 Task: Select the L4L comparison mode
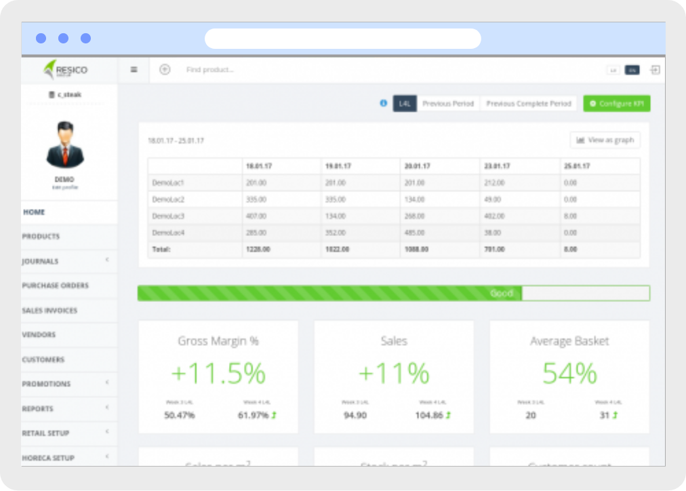405,104
